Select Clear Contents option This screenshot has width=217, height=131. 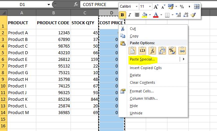coord(153,82)
